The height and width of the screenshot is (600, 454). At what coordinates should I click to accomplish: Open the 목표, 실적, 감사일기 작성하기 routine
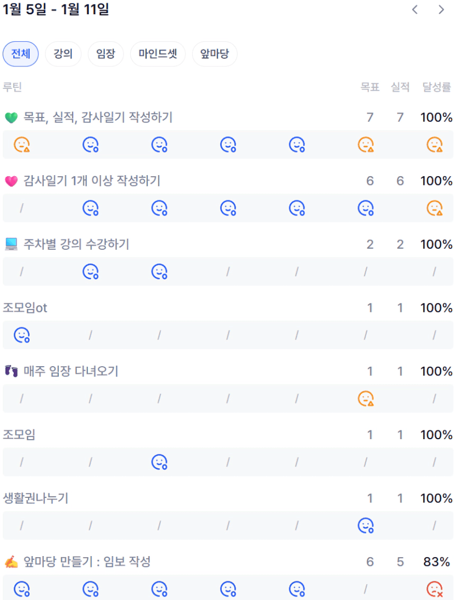98,117
